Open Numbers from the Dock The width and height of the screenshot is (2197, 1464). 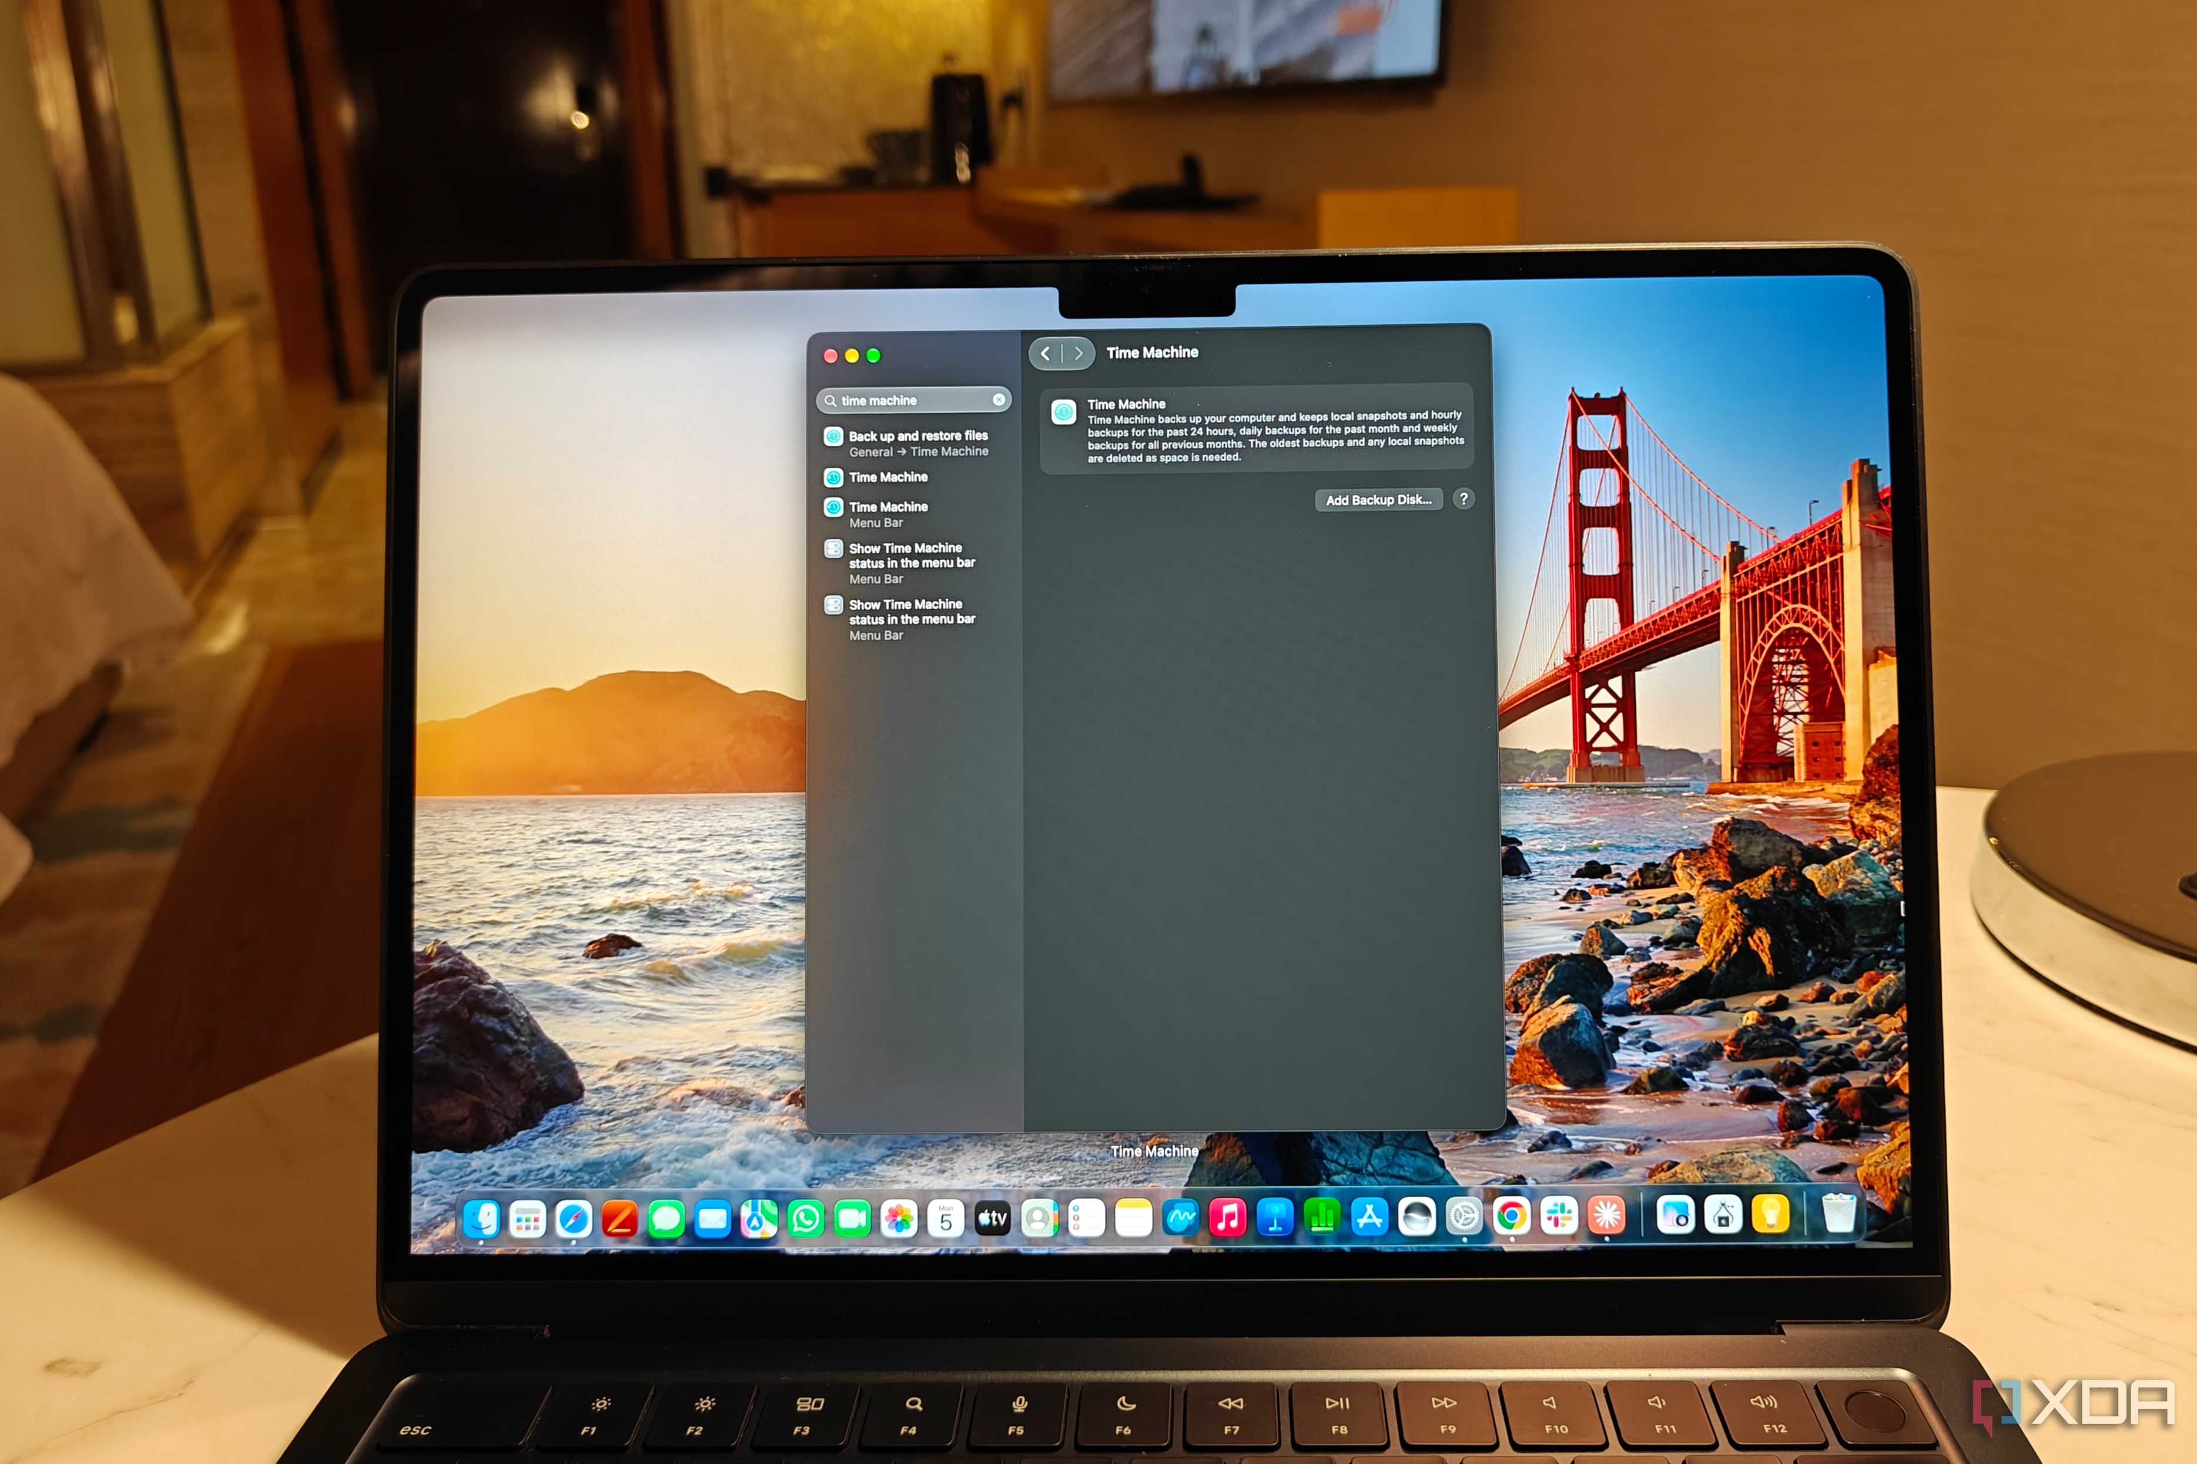pyautogui.click(x=1322, y=1217)
